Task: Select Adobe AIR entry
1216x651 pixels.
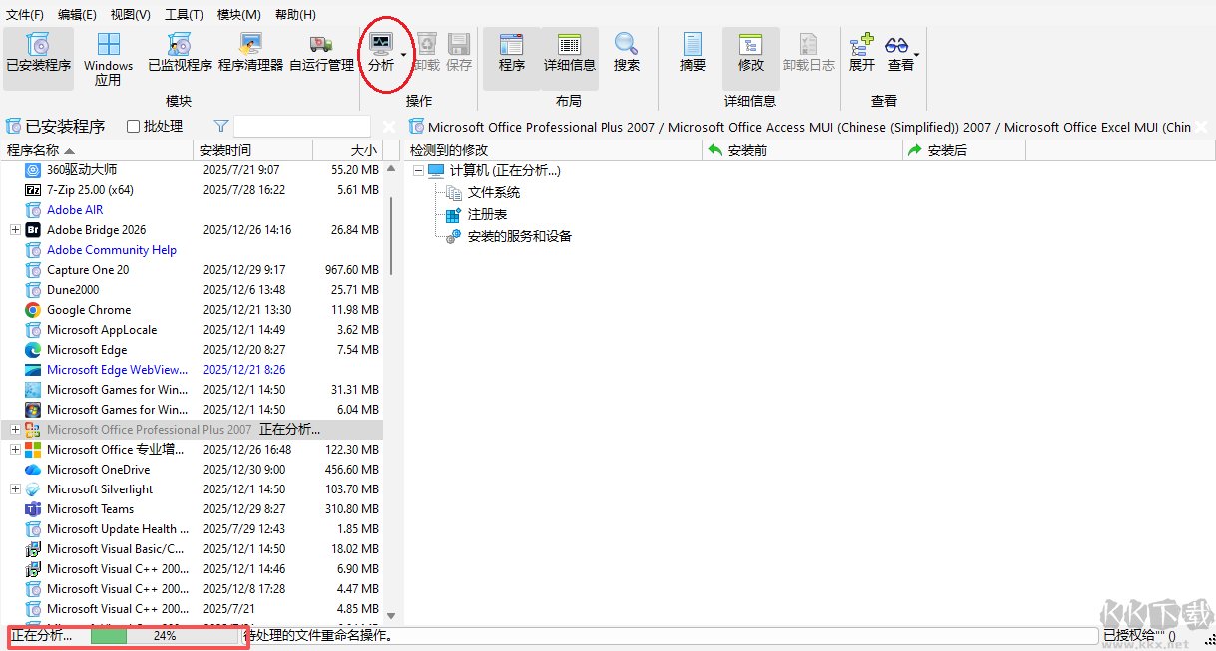Action: 192,210
